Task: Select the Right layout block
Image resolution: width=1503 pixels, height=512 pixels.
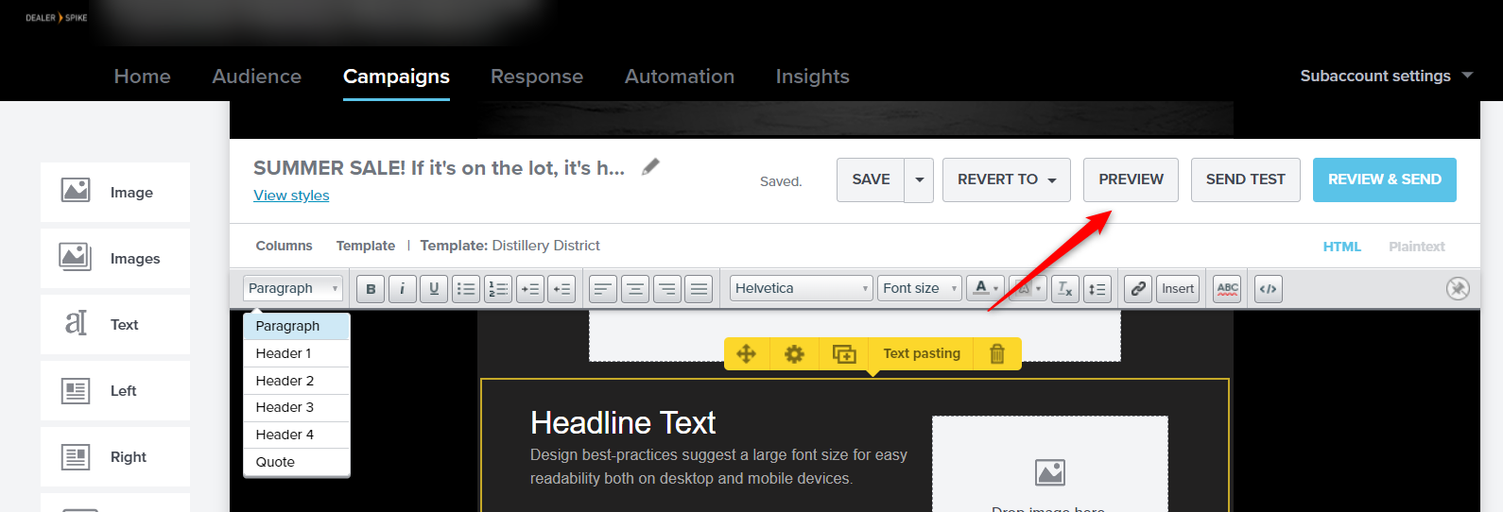Action: pyautogui.click(x=115, y=457)
